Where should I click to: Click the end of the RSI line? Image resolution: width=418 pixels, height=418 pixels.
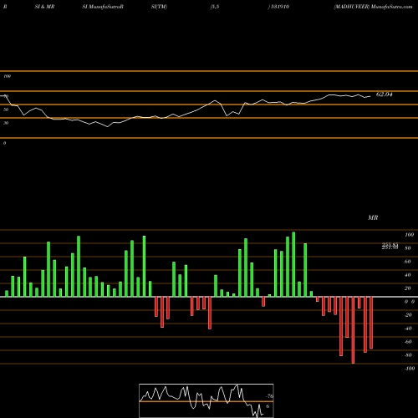pos(370,96)
